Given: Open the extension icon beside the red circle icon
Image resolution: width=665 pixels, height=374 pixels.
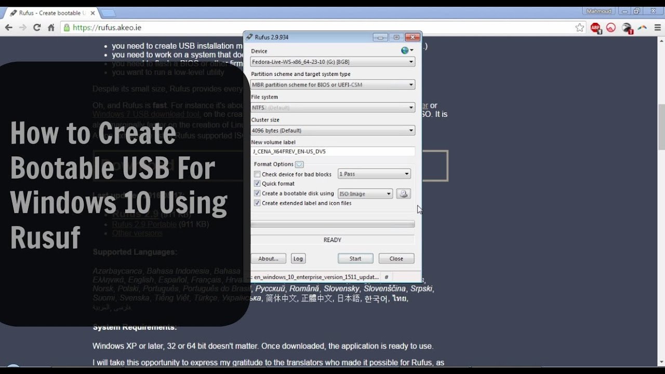Looking at the screenshot, I should (627, 28).
